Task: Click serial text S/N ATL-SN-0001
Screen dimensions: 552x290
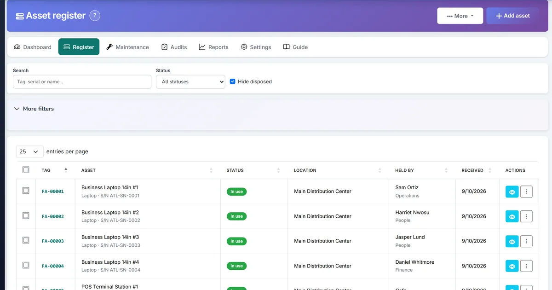Action: click(x=119, y=196)
